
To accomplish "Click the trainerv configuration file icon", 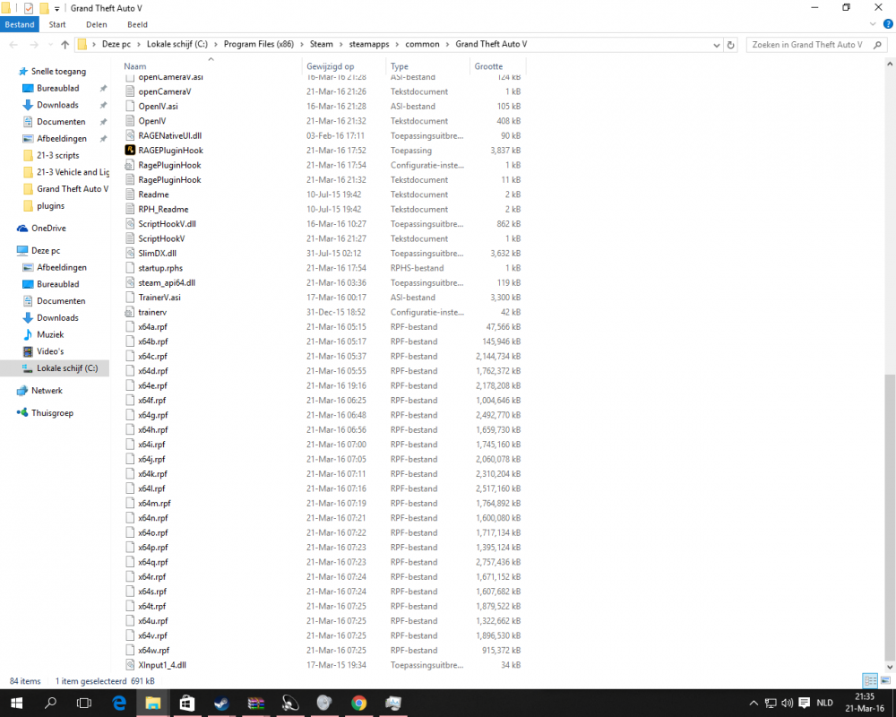I will click(130, 312).
